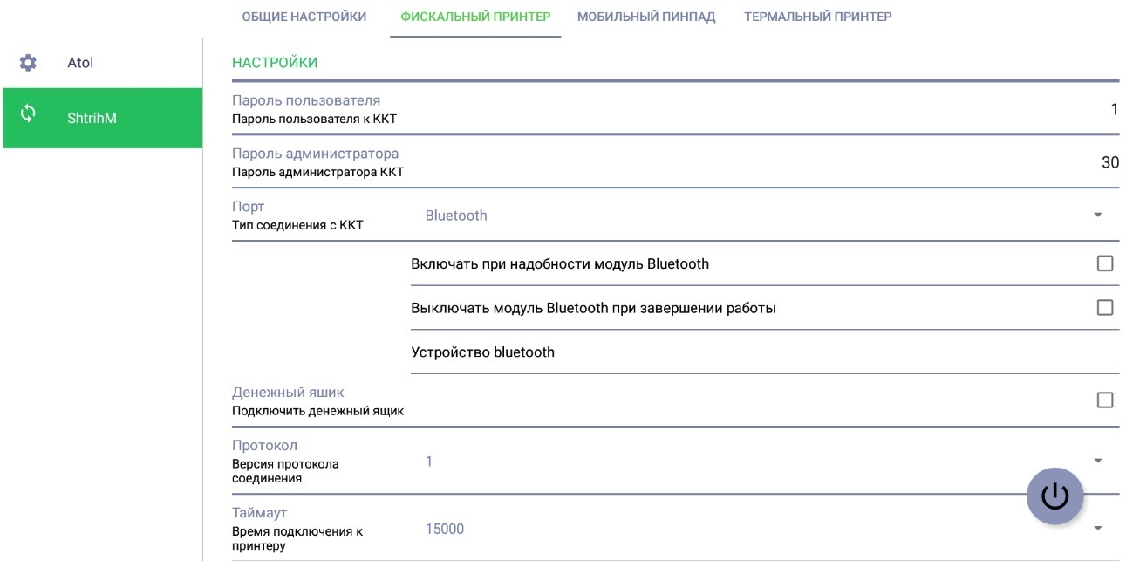Click the Устройство bluetooth row

pos(482,352)
